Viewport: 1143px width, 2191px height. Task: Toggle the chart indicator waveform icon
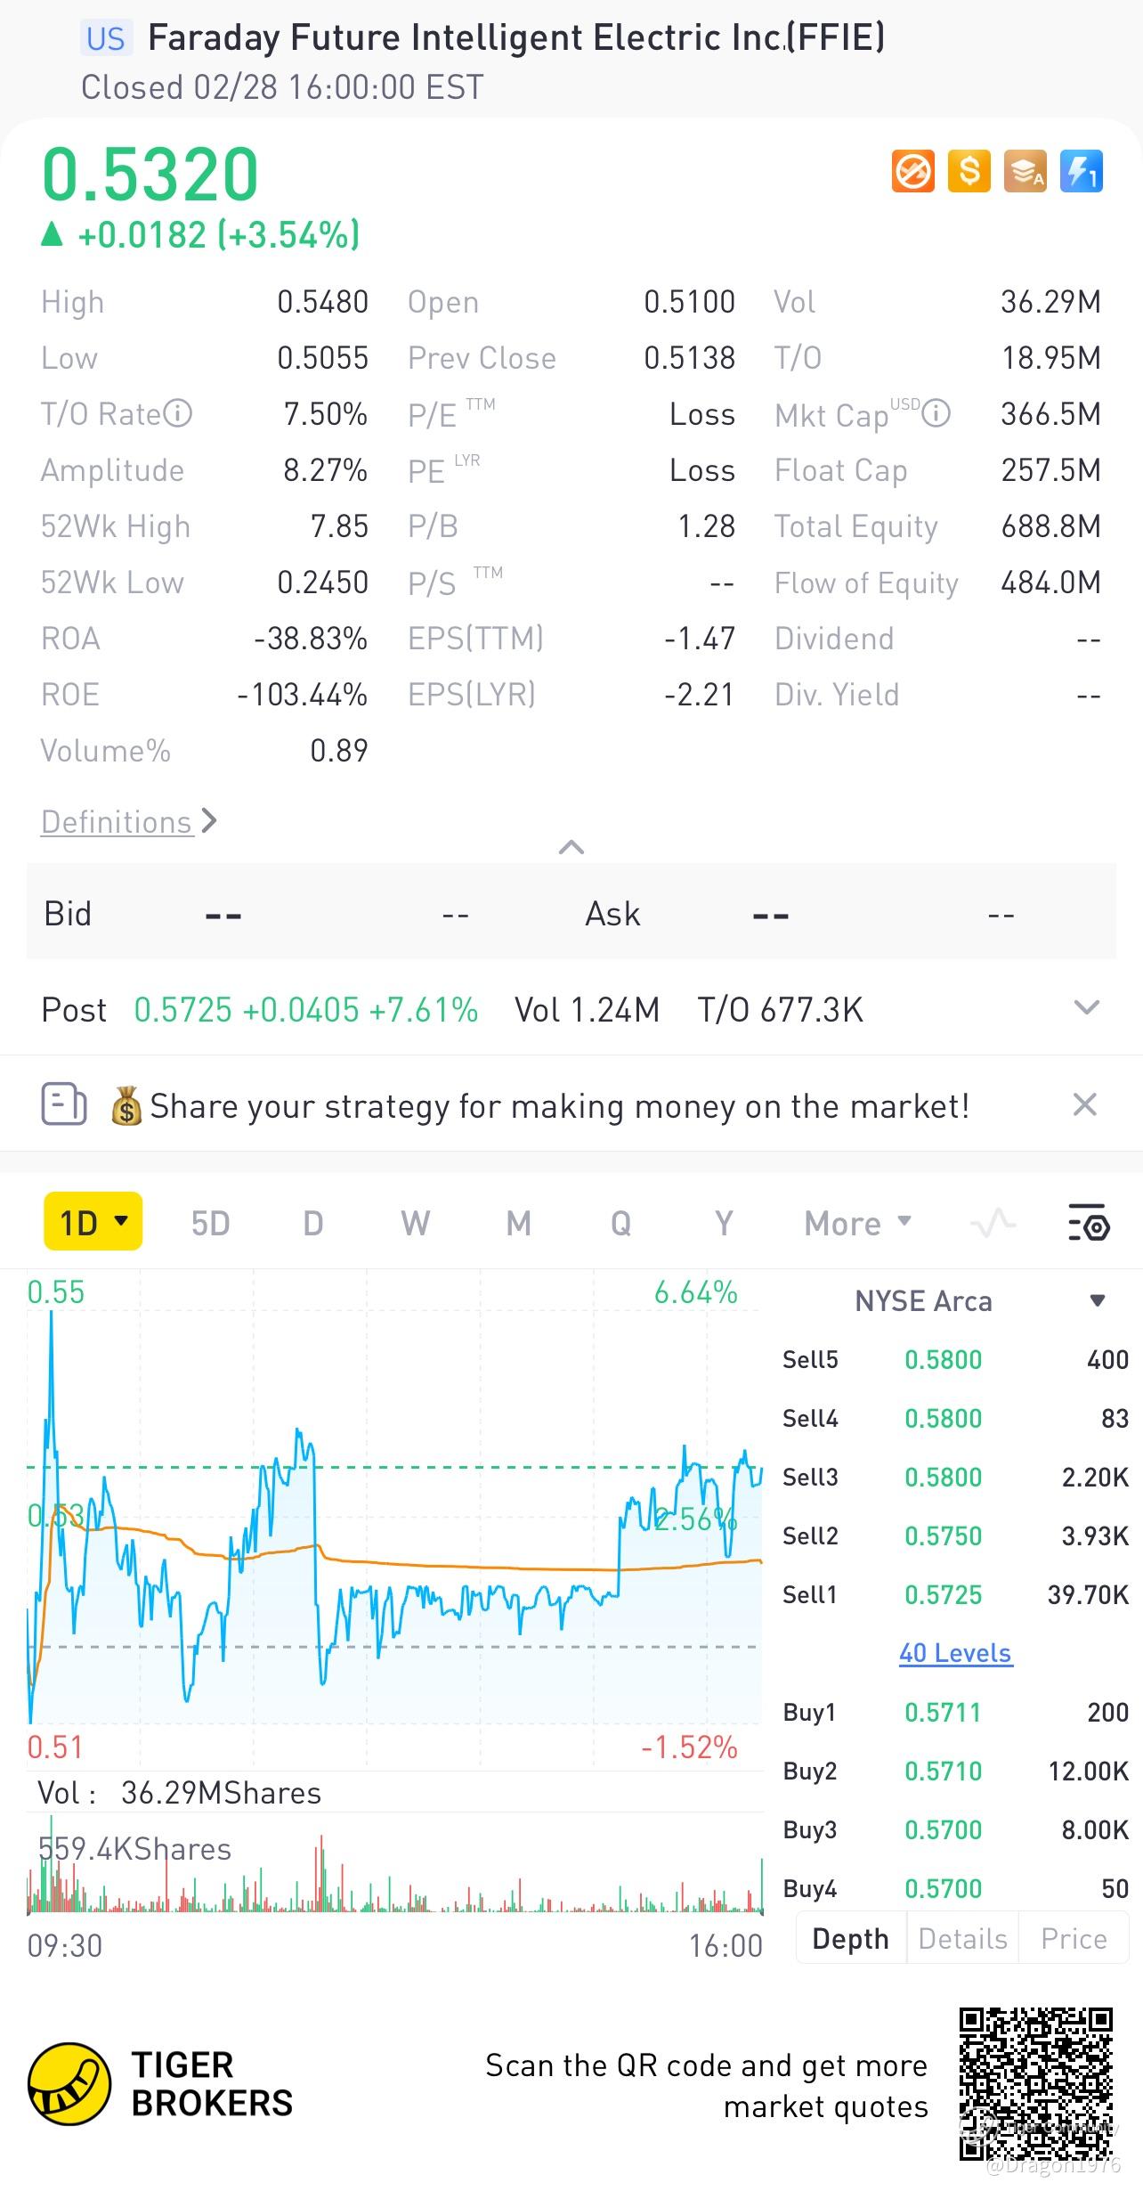tap(993, 1223)
